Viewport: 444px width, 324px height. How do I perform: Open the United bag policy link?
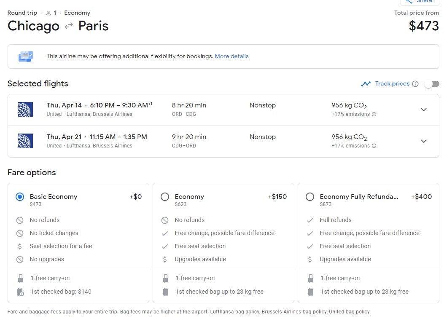pos(349,312)
